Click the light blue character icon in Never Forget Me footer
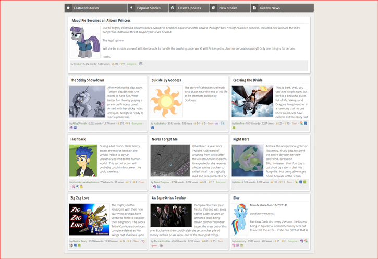The height and width of the screenshot is (259, 378). tap(158, 187)
